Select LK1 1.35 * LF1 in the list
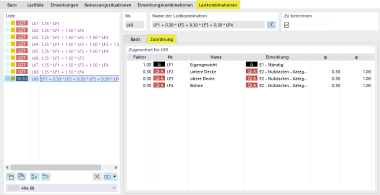The height and width of the screenshot is (195, 380). click(x=62, y=23)
